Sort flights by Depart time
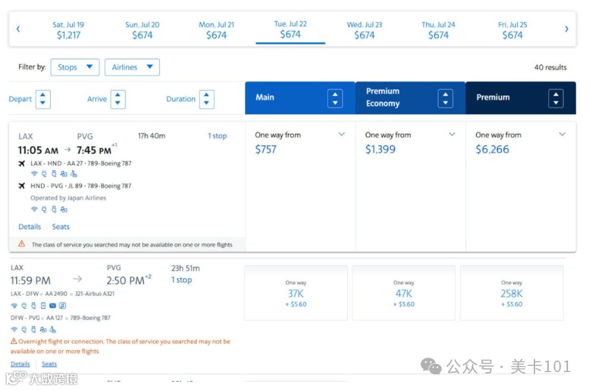This screenshot has height=390, width=590. point(43,100)
